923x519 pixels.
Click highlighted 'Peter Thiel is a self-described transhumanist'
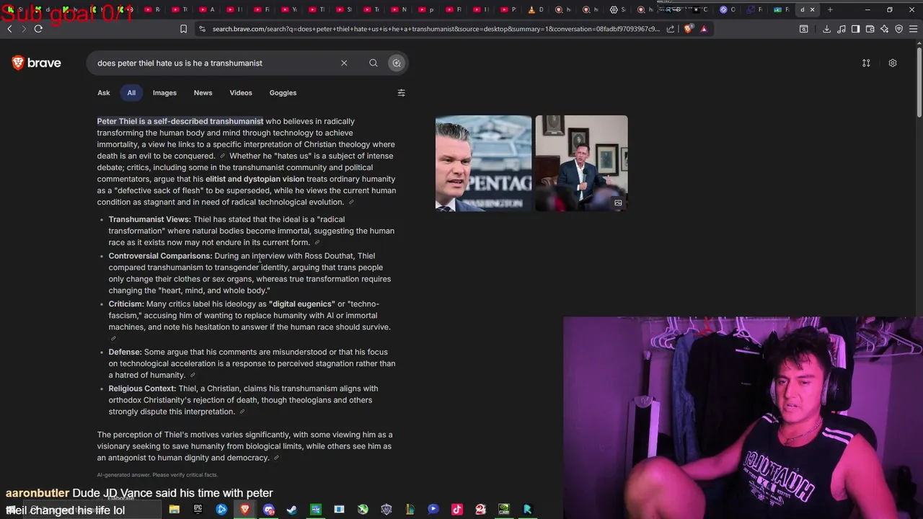point(180,121)
